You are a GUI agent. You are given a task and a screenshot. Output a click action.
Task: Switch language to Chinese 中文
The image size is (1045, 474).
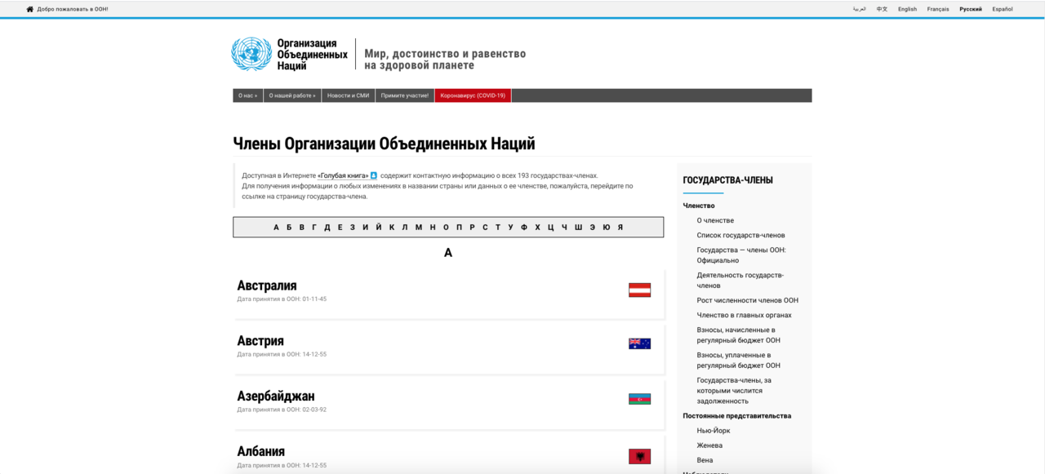[882, 9]
